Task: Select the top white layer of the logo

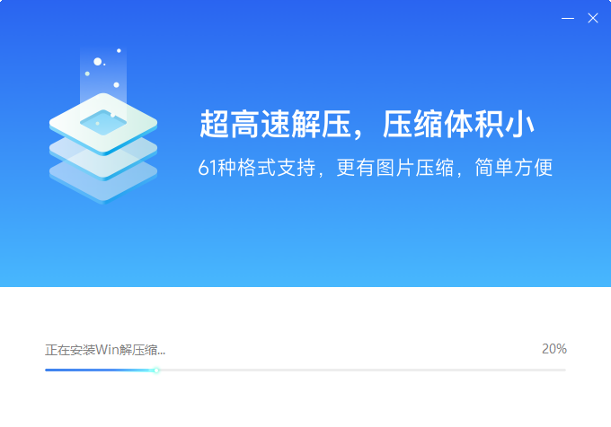Action: tap(103, 124)
